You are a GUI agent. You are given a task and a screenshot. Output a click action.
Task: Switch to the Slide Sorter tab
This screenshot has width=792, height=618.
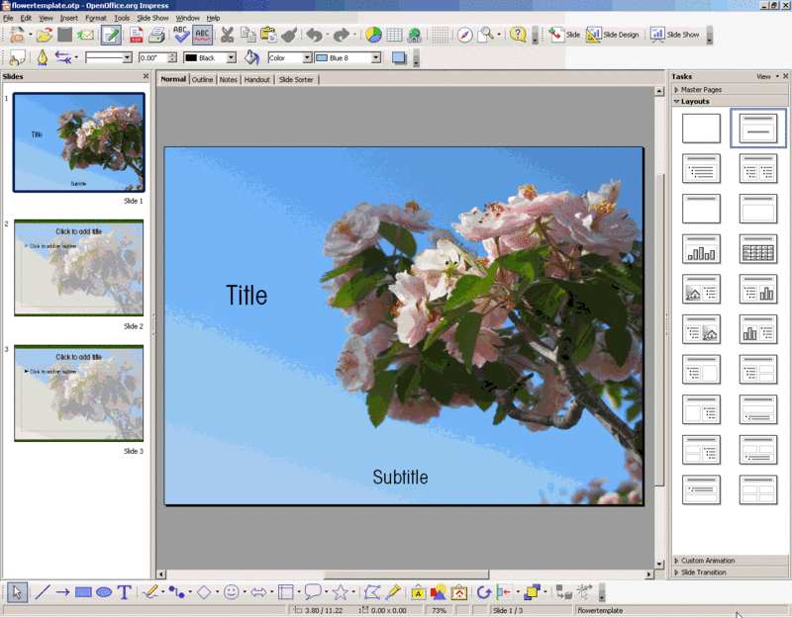pyautogui.click(x=296, y=80)
